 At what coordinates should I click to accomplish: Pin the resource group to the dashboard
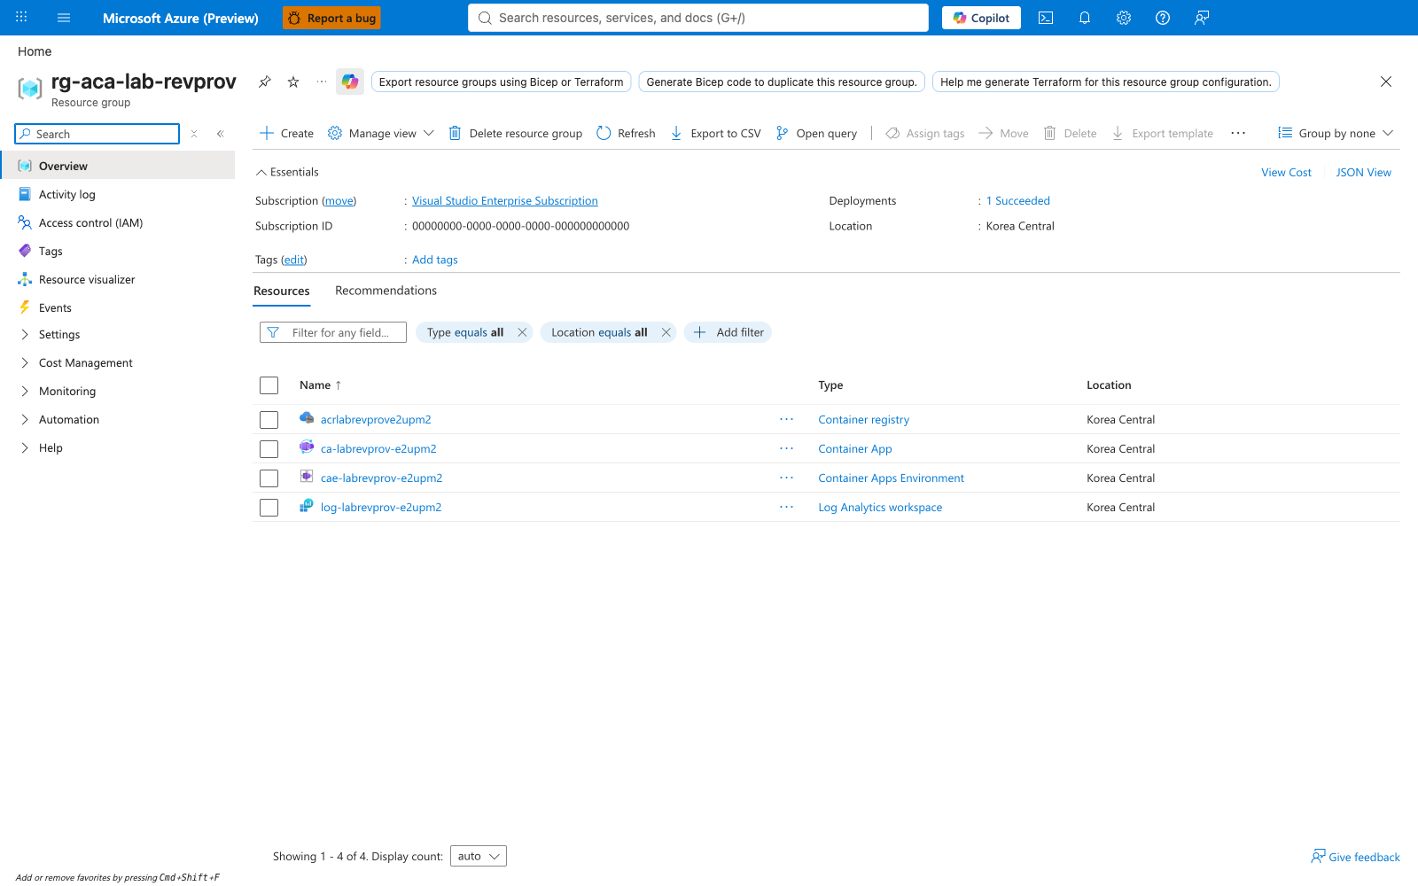[x=264, y=82]
